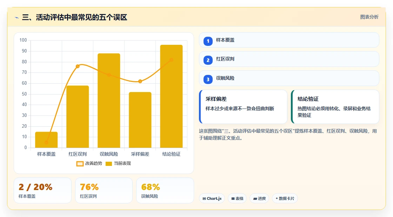393x217 pixels.
Task: Click the x-axis label 红区误判
Action: 78,154
